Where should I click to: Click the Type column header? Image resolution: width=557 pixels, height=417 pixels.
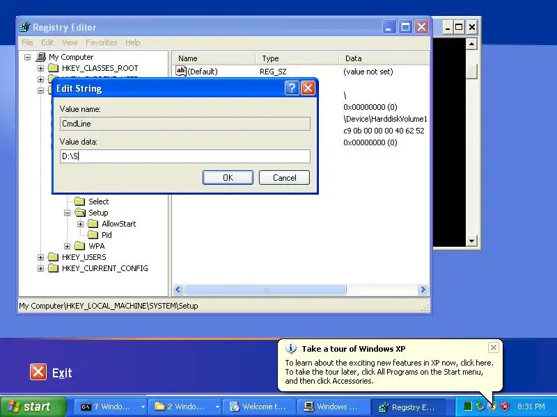pyautogui.click(x=297, y=58)
